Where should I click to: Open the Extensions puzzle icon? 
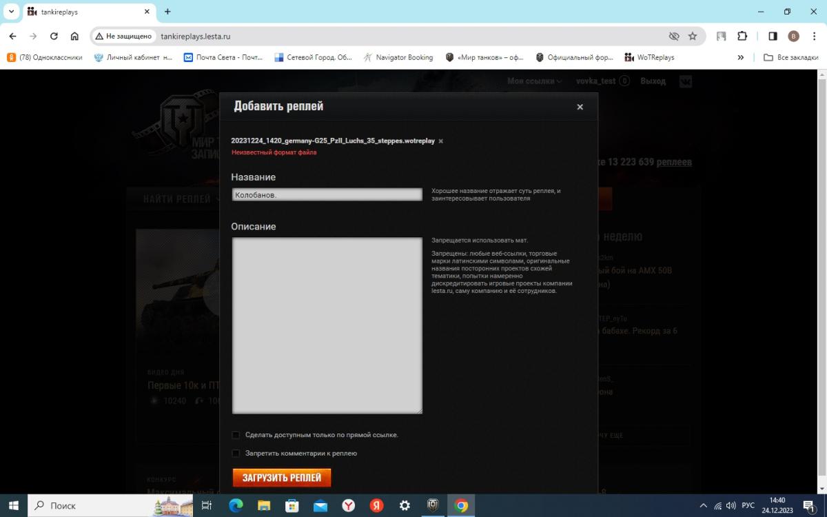pos(742,36)
